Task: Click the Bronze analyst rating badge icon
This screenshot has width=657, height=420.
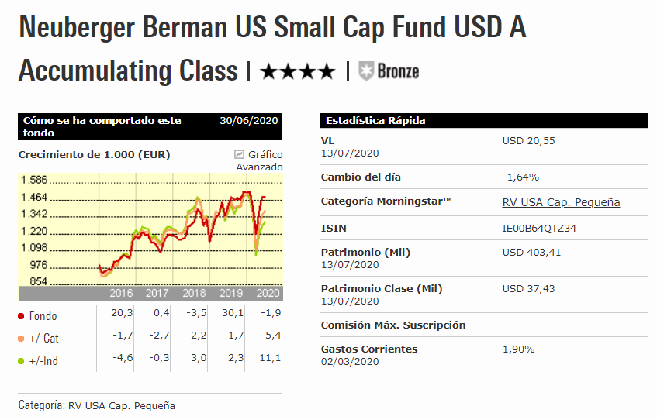Action: pos(366,71)
